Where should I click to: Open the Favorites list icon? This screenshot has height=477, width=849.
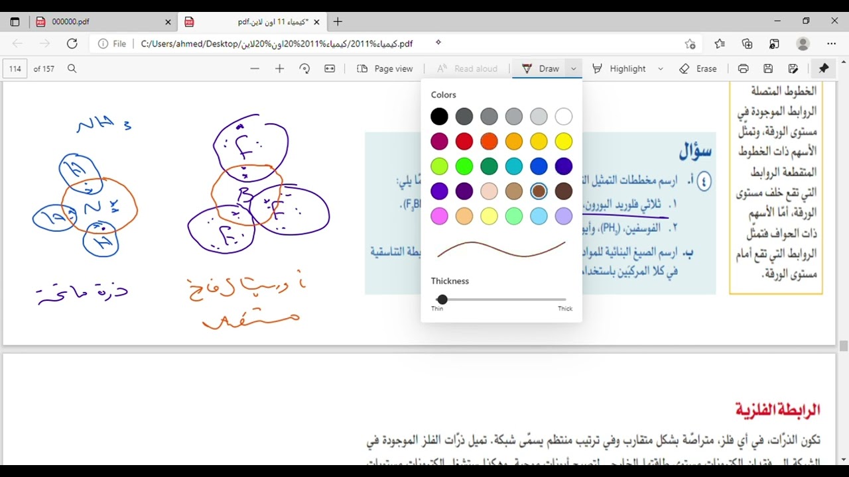720,44
